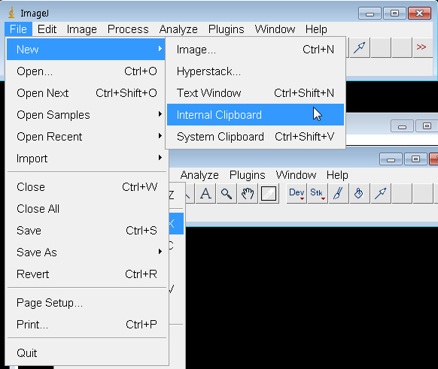Open Analyze menu in back window
Image resolution: width=438 pixels, height=369 pixels.
click(199, 175)
